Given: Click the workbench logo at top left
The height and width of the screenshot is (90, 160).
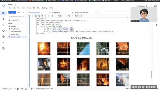Looking at the screenshot, I should coord(3,6).
